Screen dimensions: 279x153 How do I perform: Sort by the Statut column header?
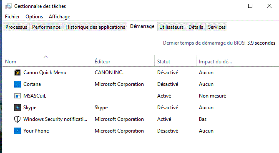[x=175, y=61]
